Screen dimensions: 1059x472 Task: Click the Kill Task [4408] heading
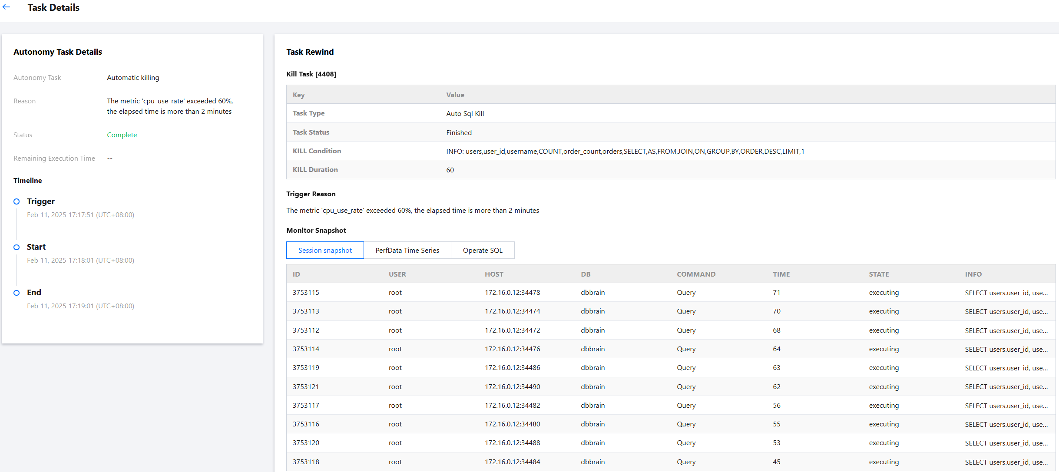(311, 74)
